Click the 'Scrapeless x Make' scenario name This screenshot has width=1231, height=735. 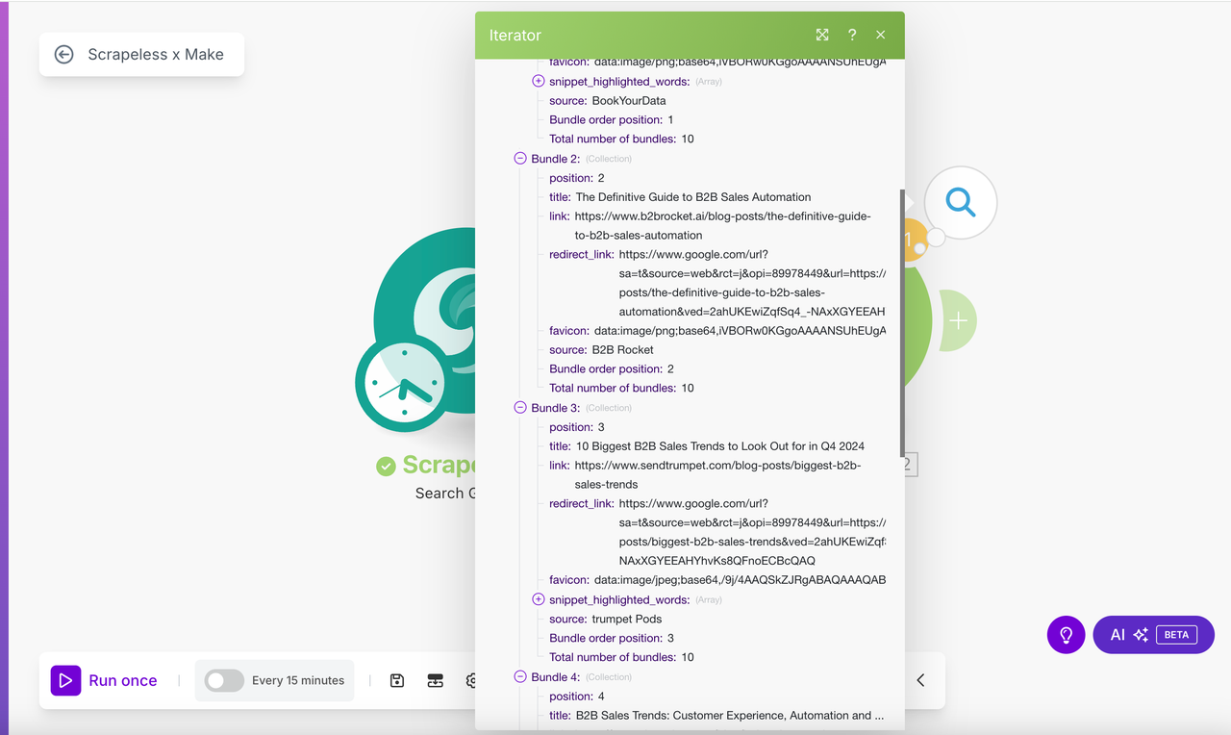click(156, 55)
